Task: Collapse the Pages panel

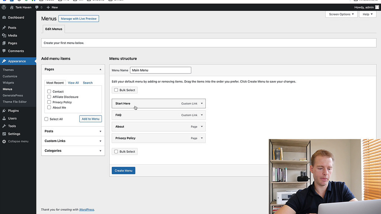Action: [x=100, y=69]
